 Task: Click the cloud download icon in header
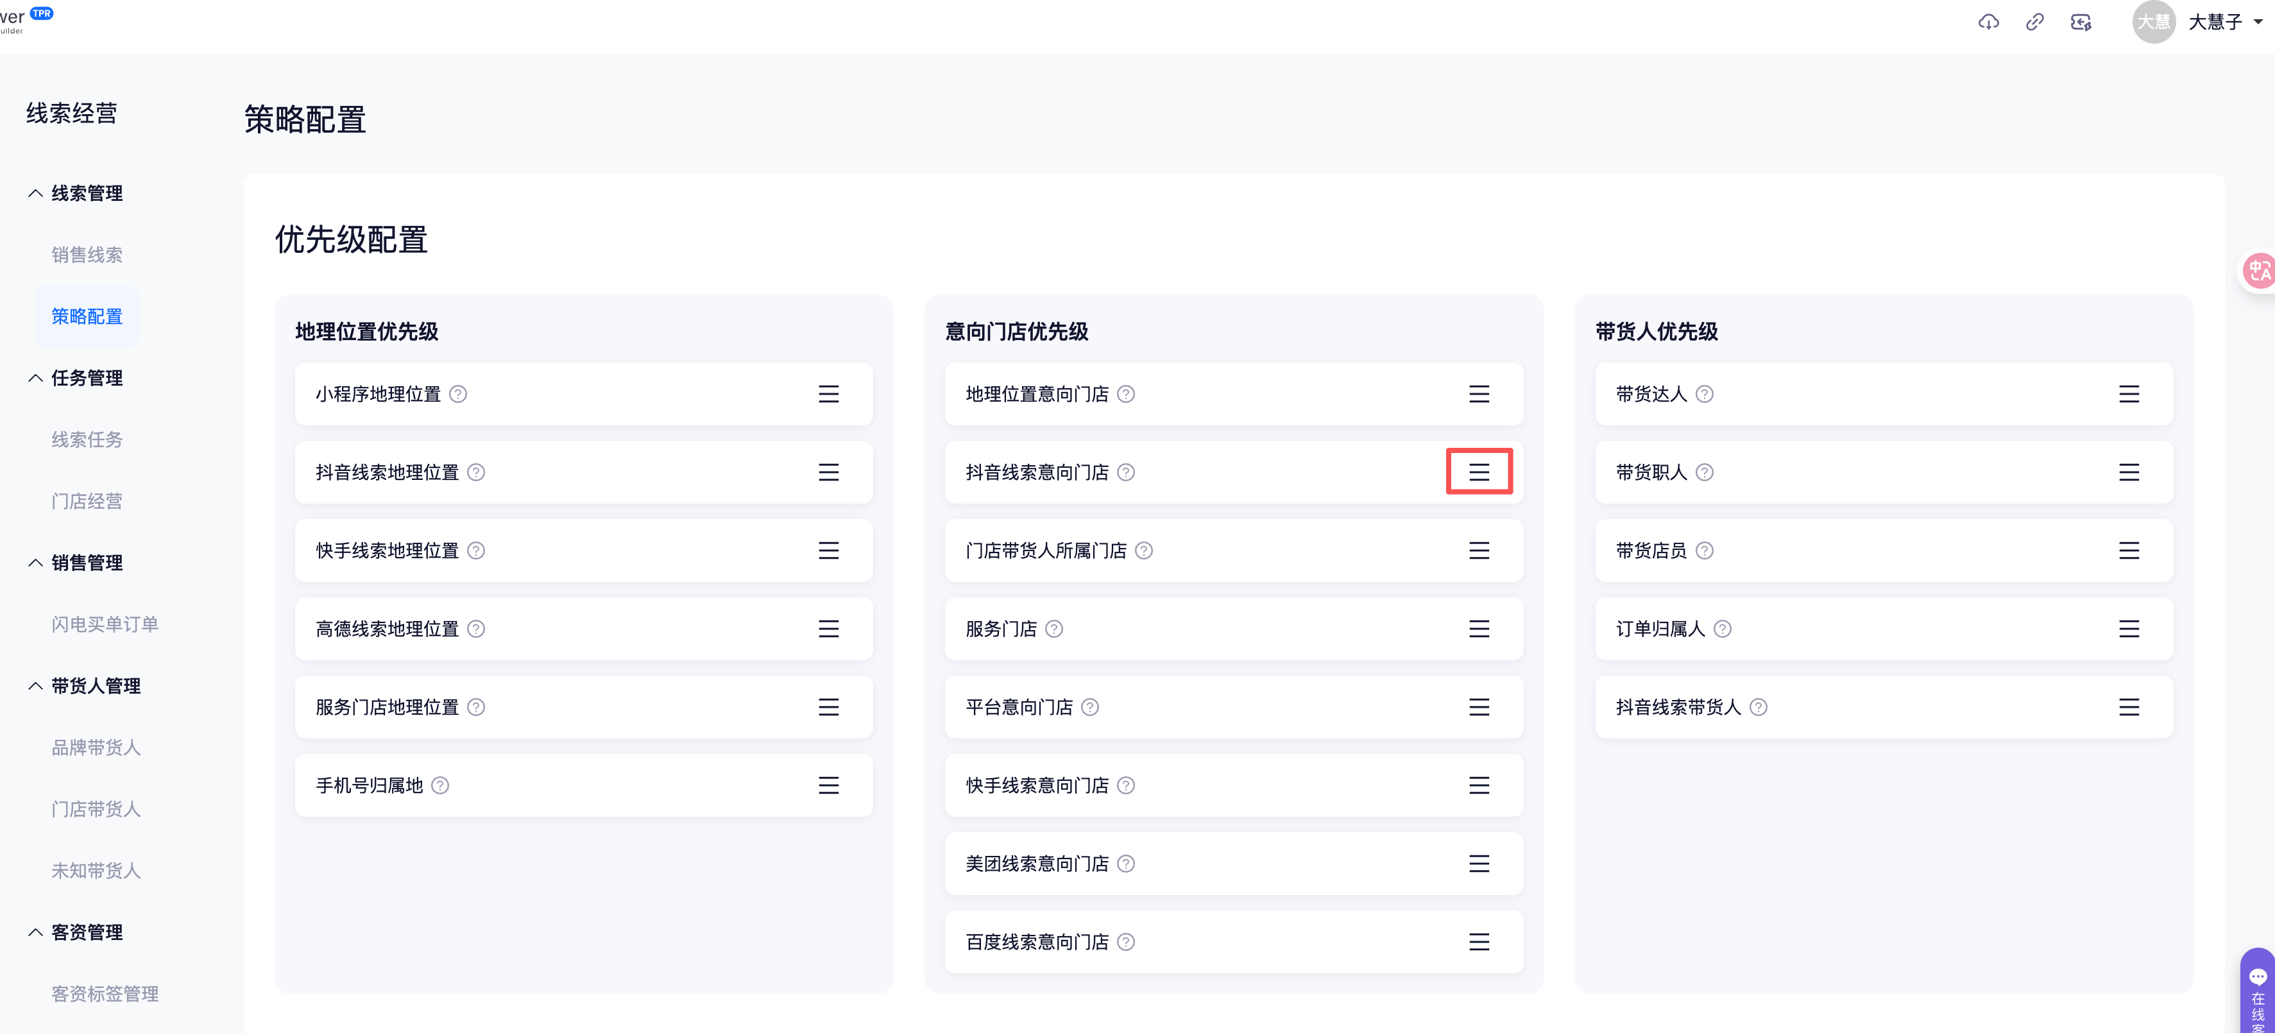(1988, 22)
